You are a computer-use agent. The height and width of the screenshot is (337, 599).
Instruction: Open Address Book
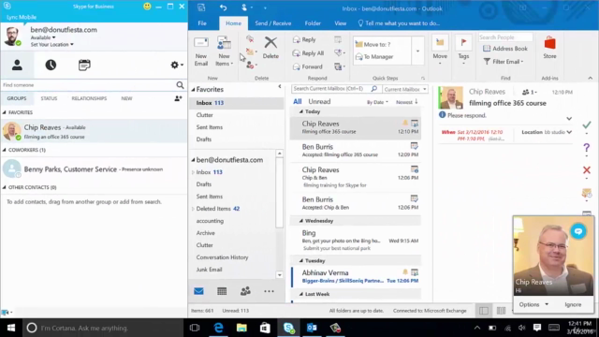(x=505, y=49)
